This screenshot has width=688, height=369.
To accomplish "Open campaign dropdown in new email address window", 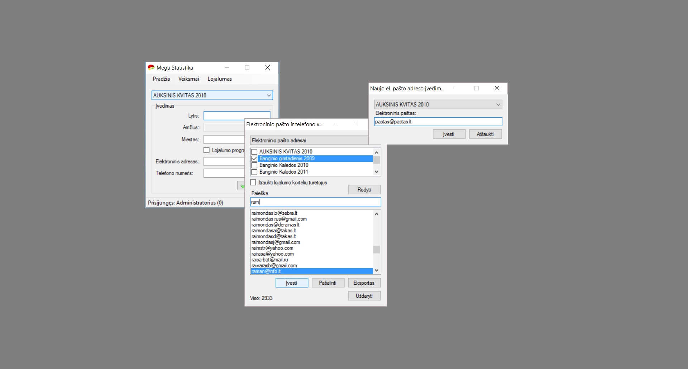I will click(x=498, y=105).
